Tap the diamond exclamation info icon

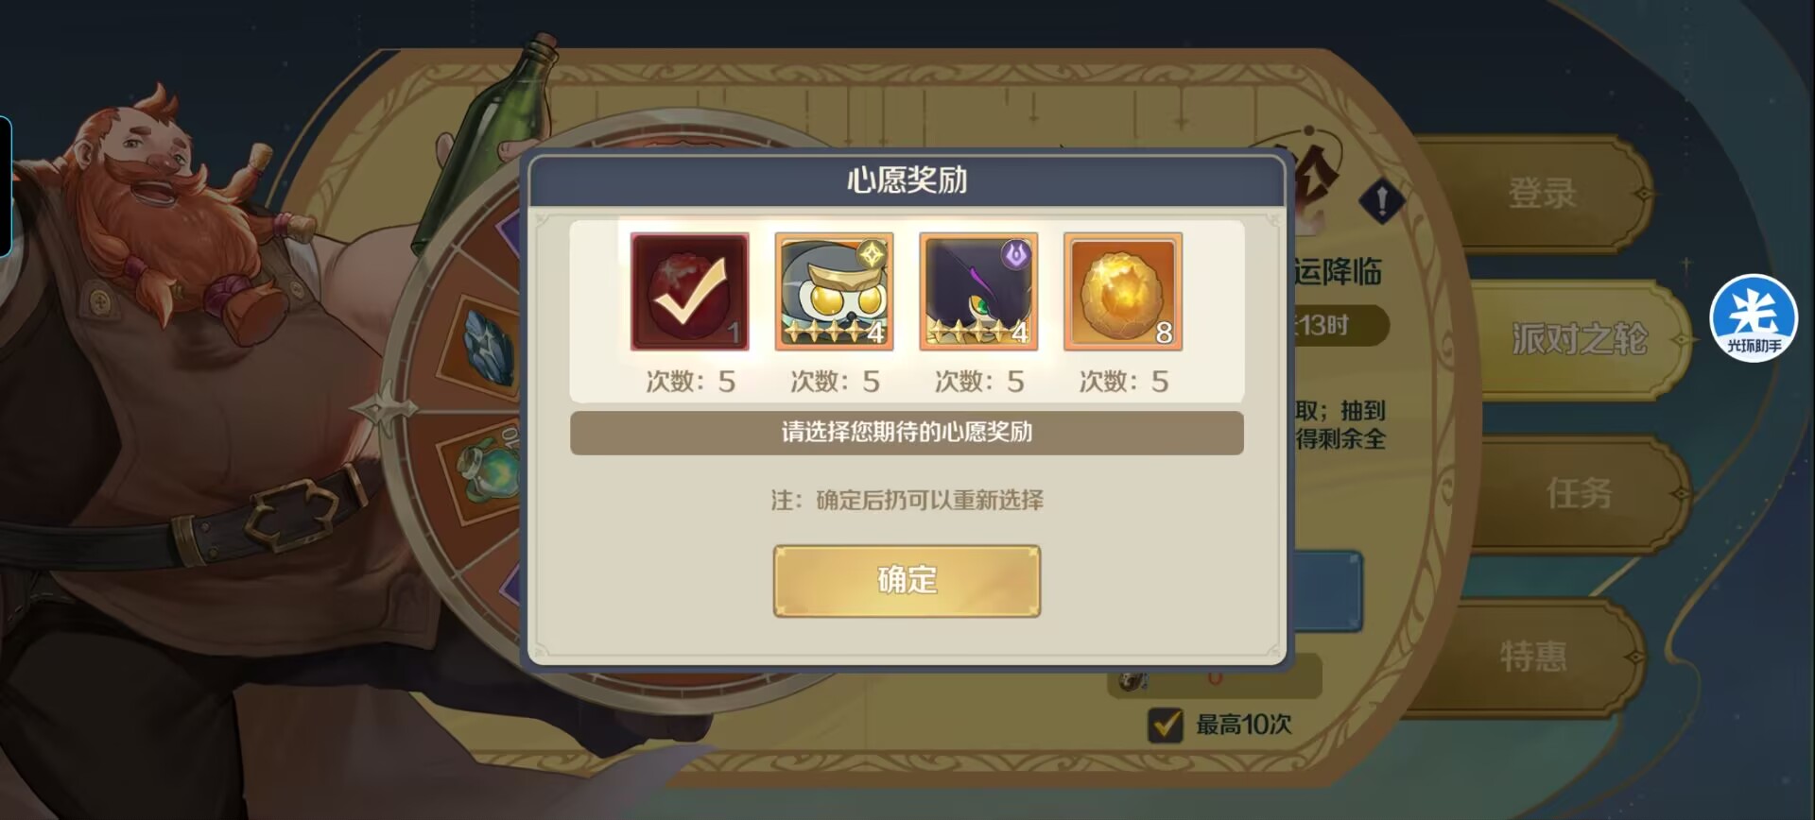coord(1381,200)
